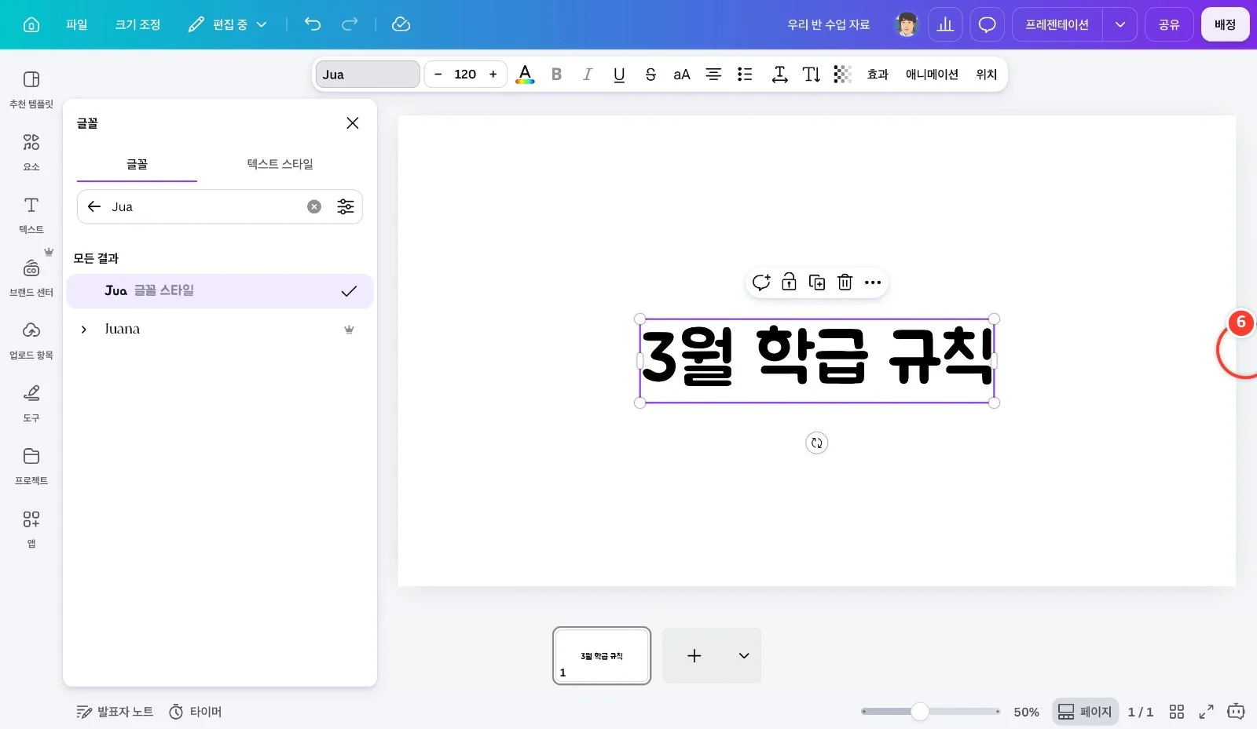Toggle bold formatting
Screen dimensions: 1257x729
point(556,75)
